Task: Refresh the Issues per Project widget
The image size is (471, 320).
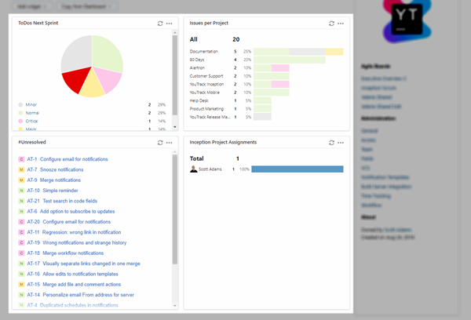Action: pyautogui.click(x=331, y=24)
